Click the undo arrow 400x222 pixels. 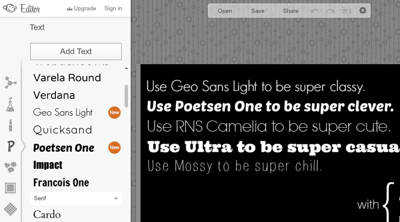click(x=315, y=11)
